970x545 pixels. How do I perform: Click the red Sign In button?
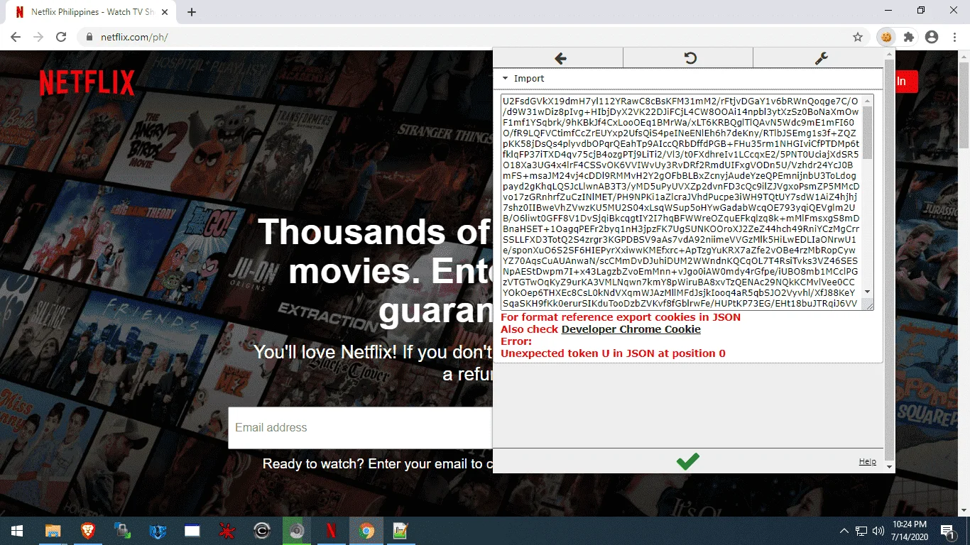pyautogui.click(x=908, y=82)
